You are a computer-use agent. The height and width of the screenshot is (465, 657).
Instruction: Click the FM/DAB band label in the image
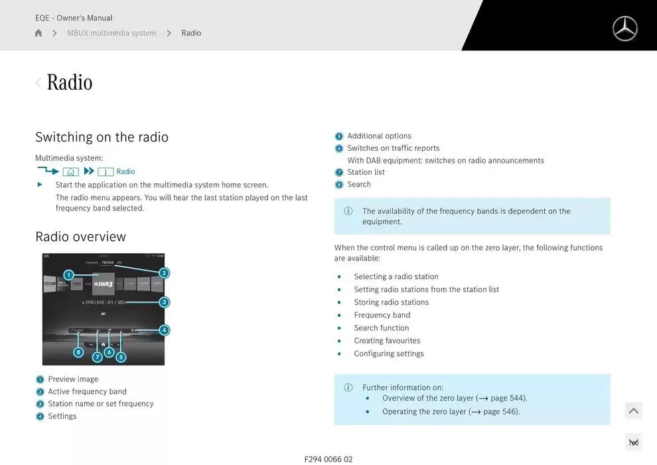107,262
